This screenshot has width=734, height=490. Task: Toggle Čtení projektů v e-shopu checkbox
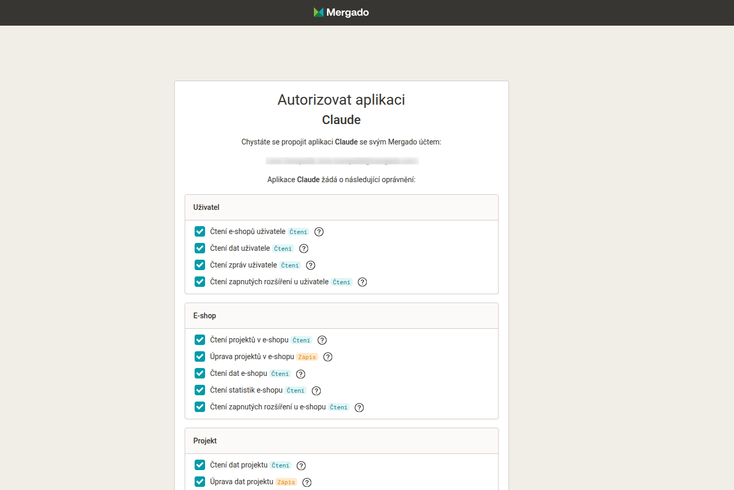[x=200, y=340]
